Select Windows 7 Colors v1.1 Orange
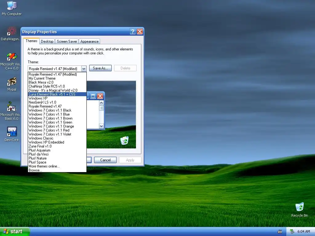The height and width of the screenshot is (236, 315). (57, 126)
